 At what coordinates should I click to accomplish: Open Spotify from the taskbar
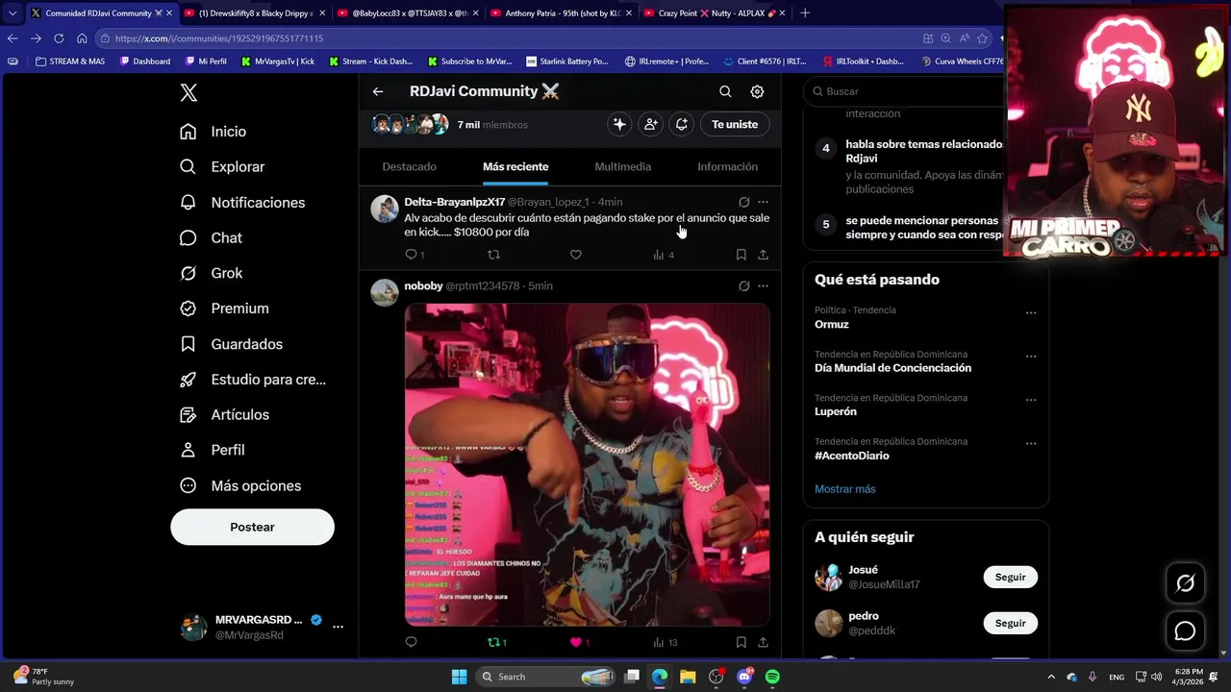[772, 677]
